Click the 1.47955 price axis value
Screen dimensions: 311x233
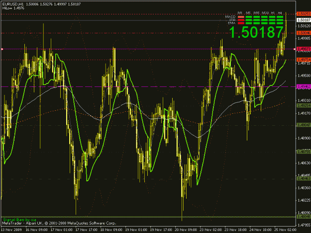pyautogui.click(x=304, y=225)
